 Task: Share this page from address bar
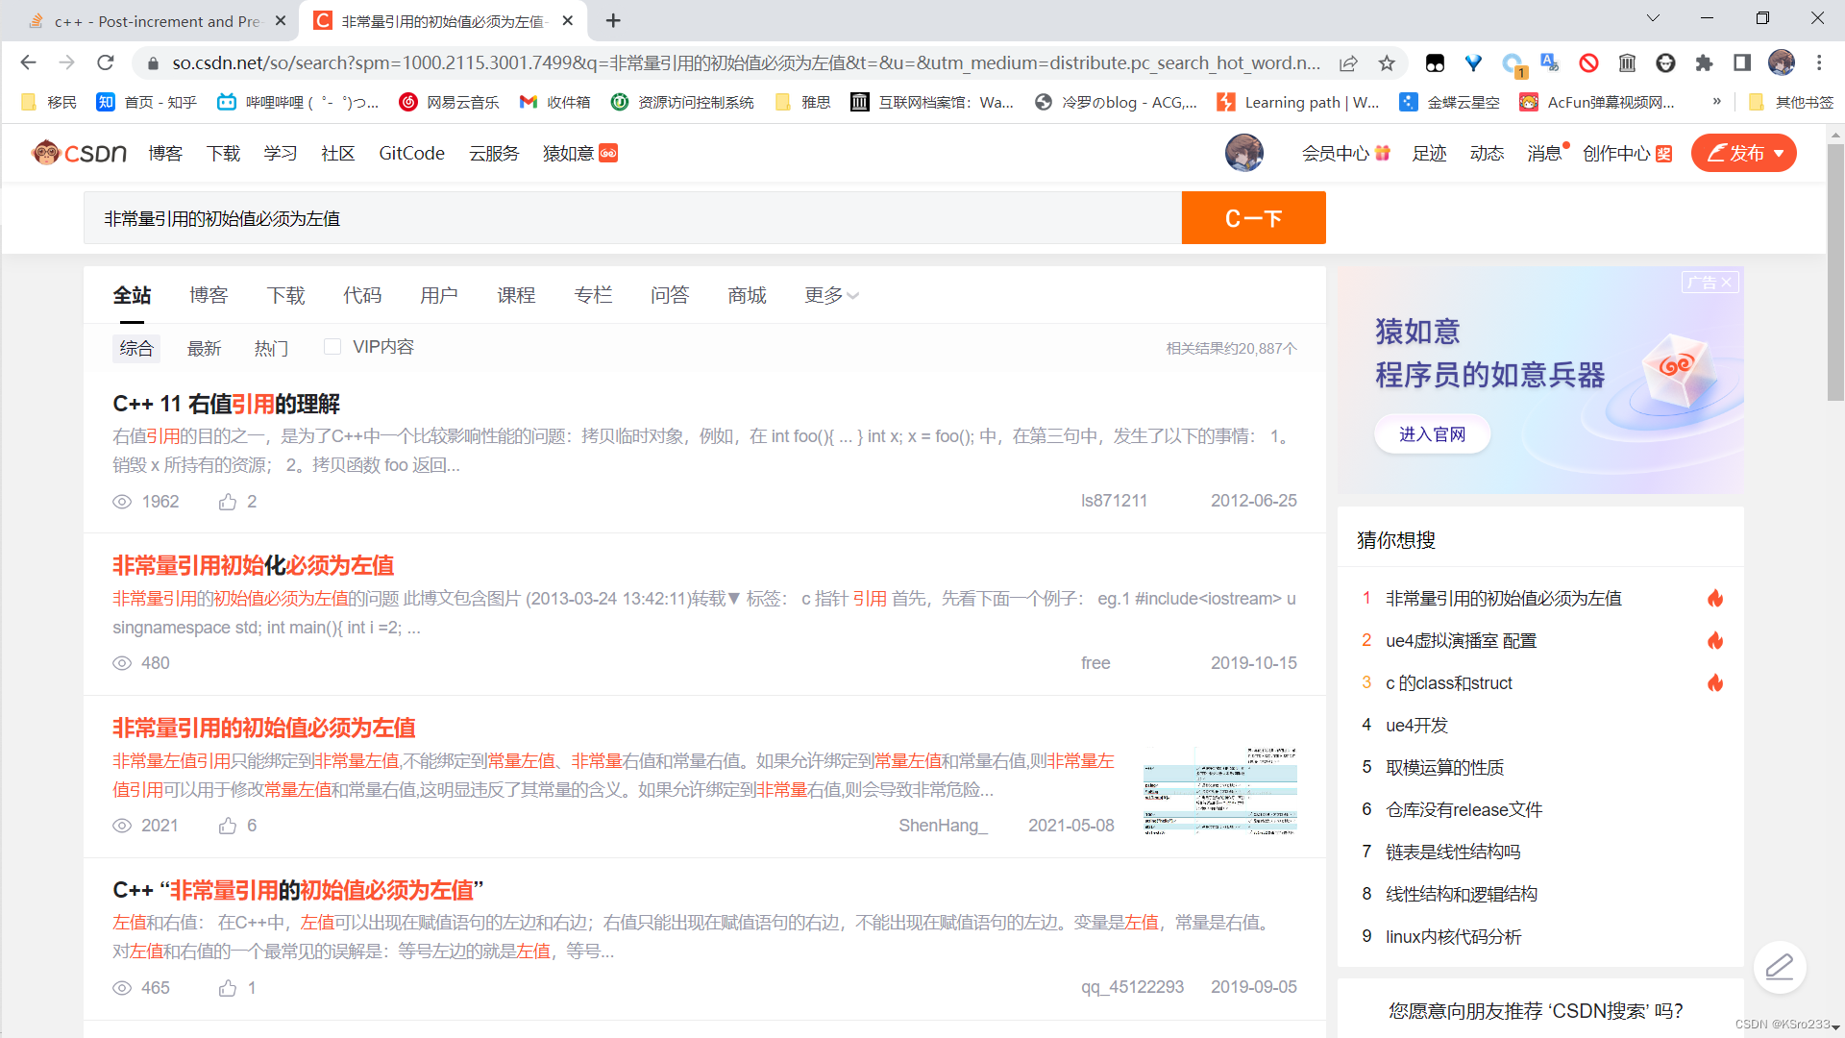pos(1348,63)
